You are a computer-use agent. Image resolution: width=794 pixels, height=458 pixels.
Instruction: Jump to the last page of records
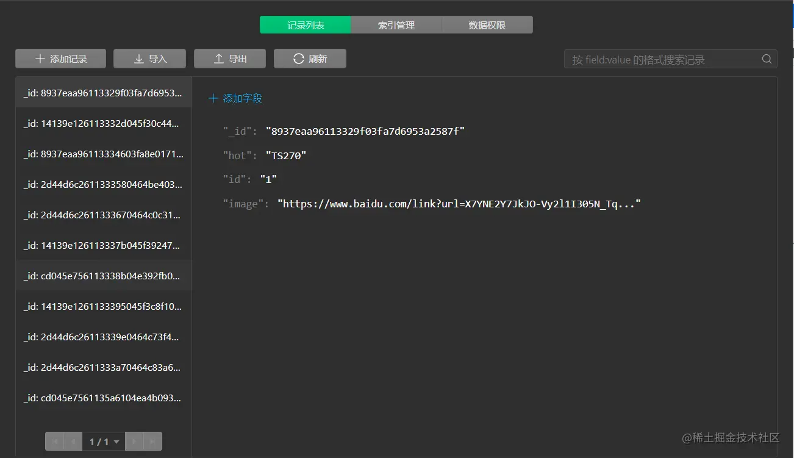tap(152, 442)
